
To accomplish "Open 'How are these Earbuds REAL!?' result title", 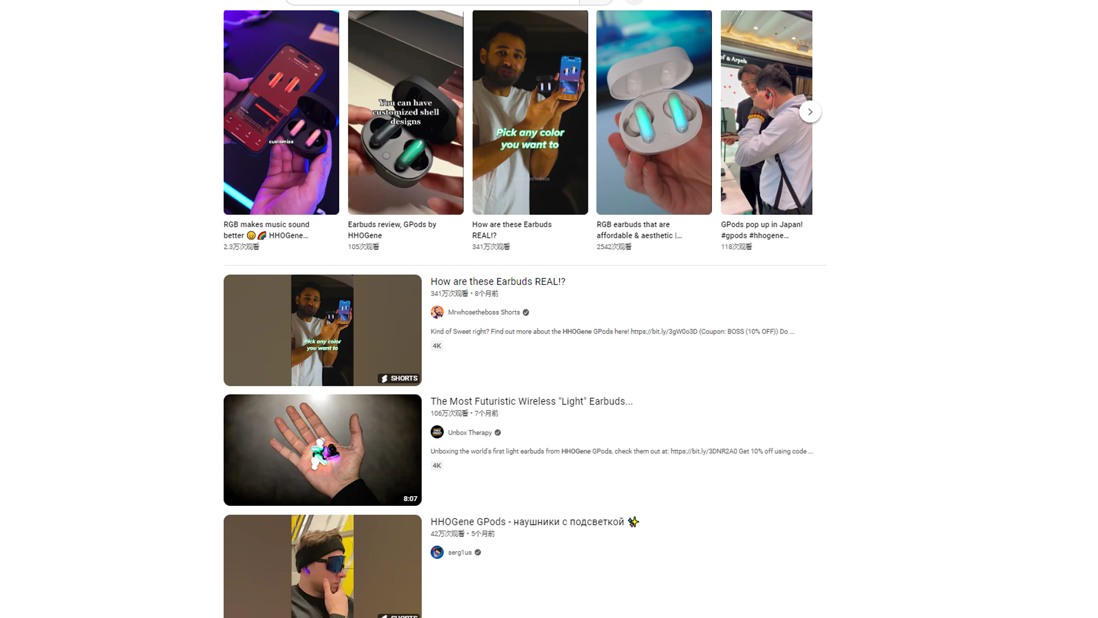I will pos(498,282).
